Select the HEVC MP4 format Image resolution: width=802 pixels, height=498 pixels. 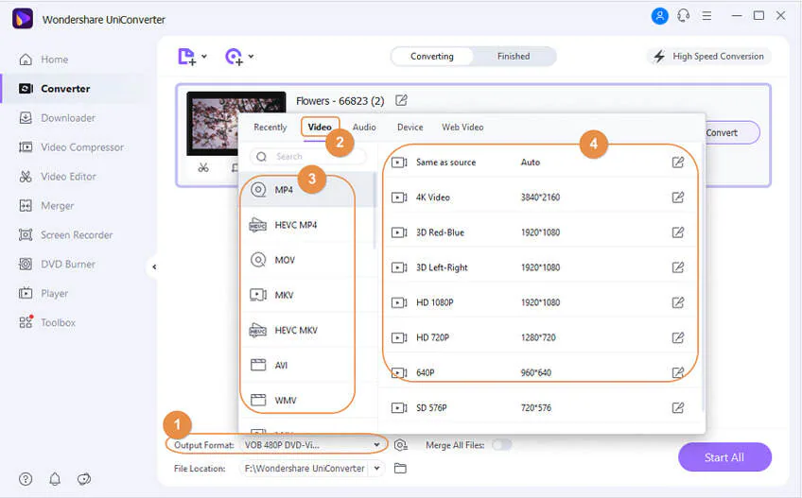click(x=306, y=225)
